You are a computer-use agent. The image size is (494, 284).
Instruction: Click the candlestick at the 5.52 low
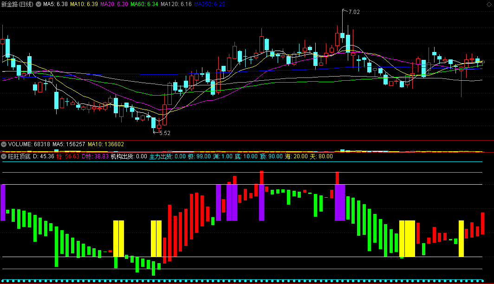tap(154, 123)
